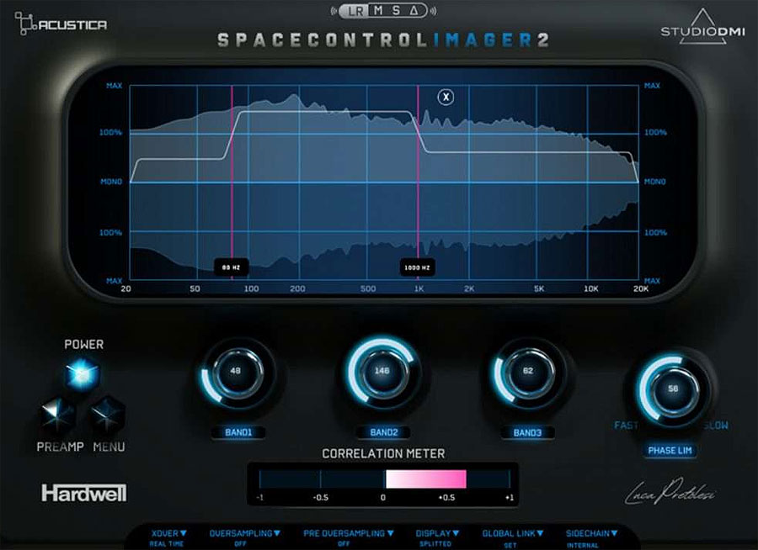Screen dimensions: 758x550
Task: Click the CORRELATION METER heading
Action: click(x=383, y=453)
